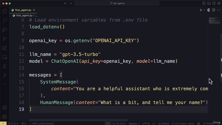Click ChatOpenAI on line 12
This screenshot has height=125, width=222.
click(65, 61)
